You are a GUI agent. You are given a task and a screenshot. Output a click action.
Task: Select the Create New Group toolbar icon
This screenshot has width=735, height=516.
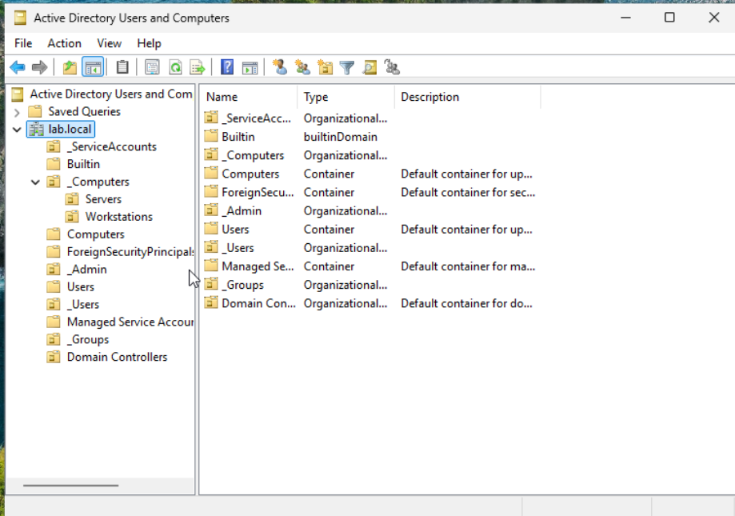point(302,66)
